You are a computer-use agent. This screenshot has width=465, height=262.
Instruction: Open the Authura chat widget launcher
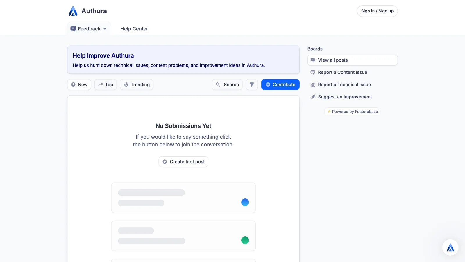(450, 247)
